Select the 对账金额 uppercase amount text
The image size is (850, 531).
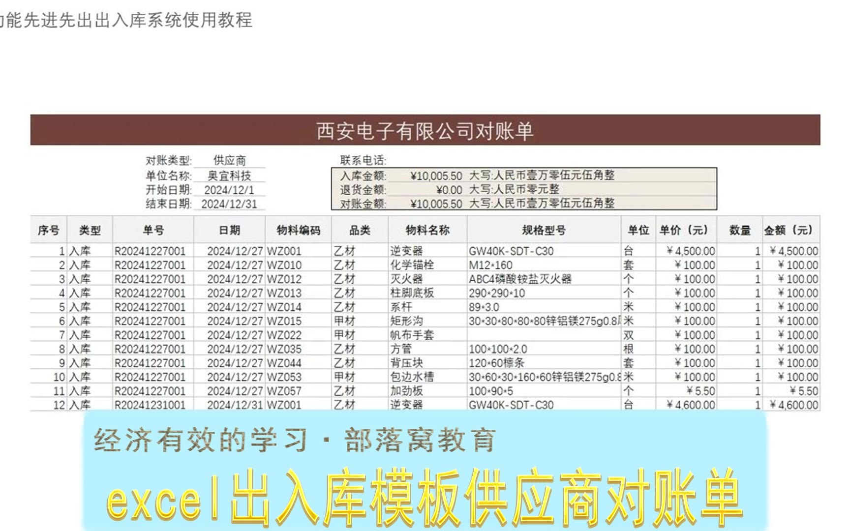pos(542,203)
